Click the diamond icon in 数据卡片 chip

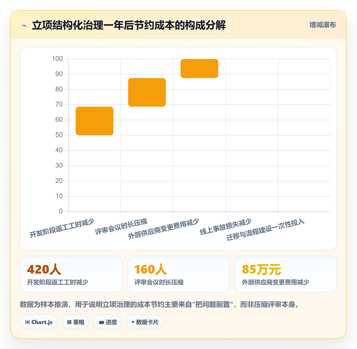coord(133,322)
